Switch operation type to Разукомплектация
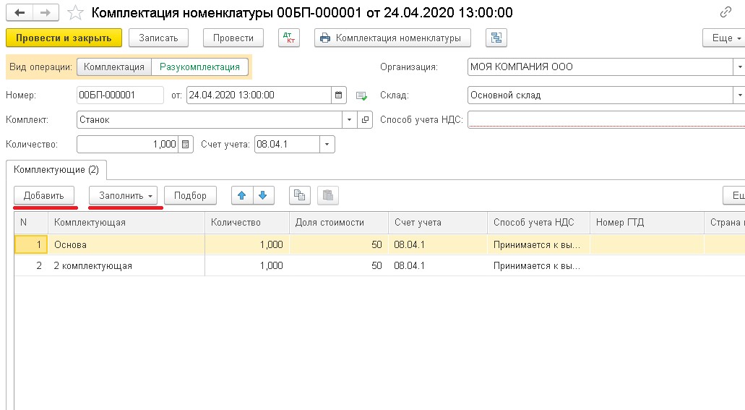Screen dimensions: 745x410 199,67
